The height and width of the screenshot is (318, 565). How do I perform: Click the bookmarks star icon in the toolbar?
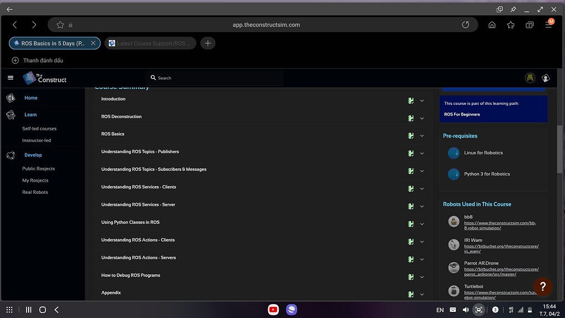click(x=511, y=25)
